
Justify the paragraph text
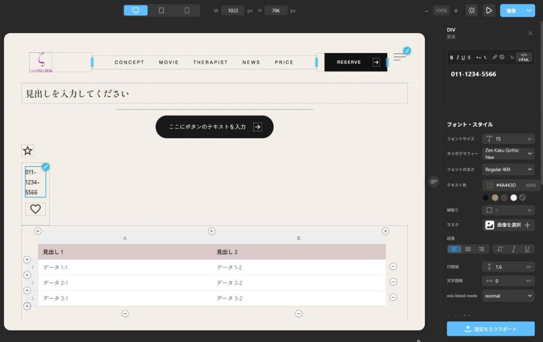(468, 249)
